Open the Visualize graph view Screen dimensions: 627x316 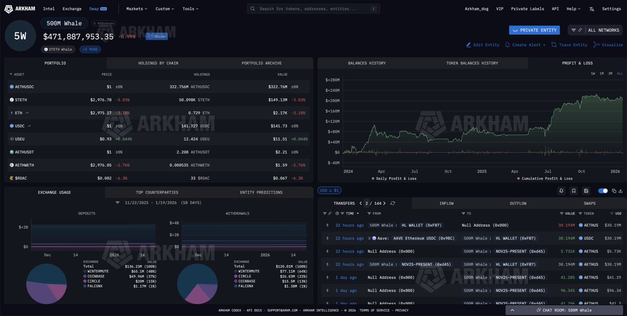pyautogui.click(x=608, y=45)
